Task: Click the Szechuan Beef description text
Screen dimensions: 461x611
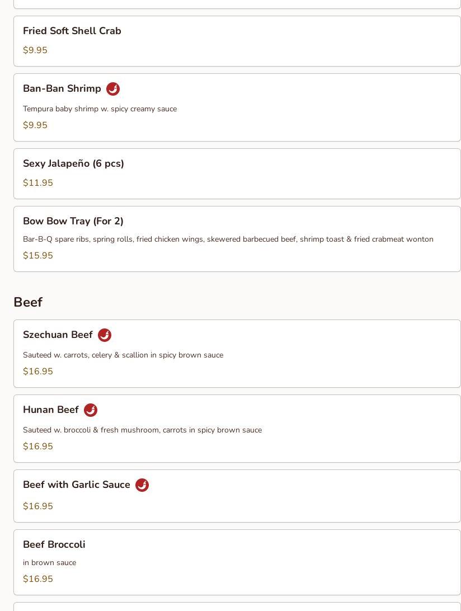Action: pyautogui.click(x=123, y=355)
